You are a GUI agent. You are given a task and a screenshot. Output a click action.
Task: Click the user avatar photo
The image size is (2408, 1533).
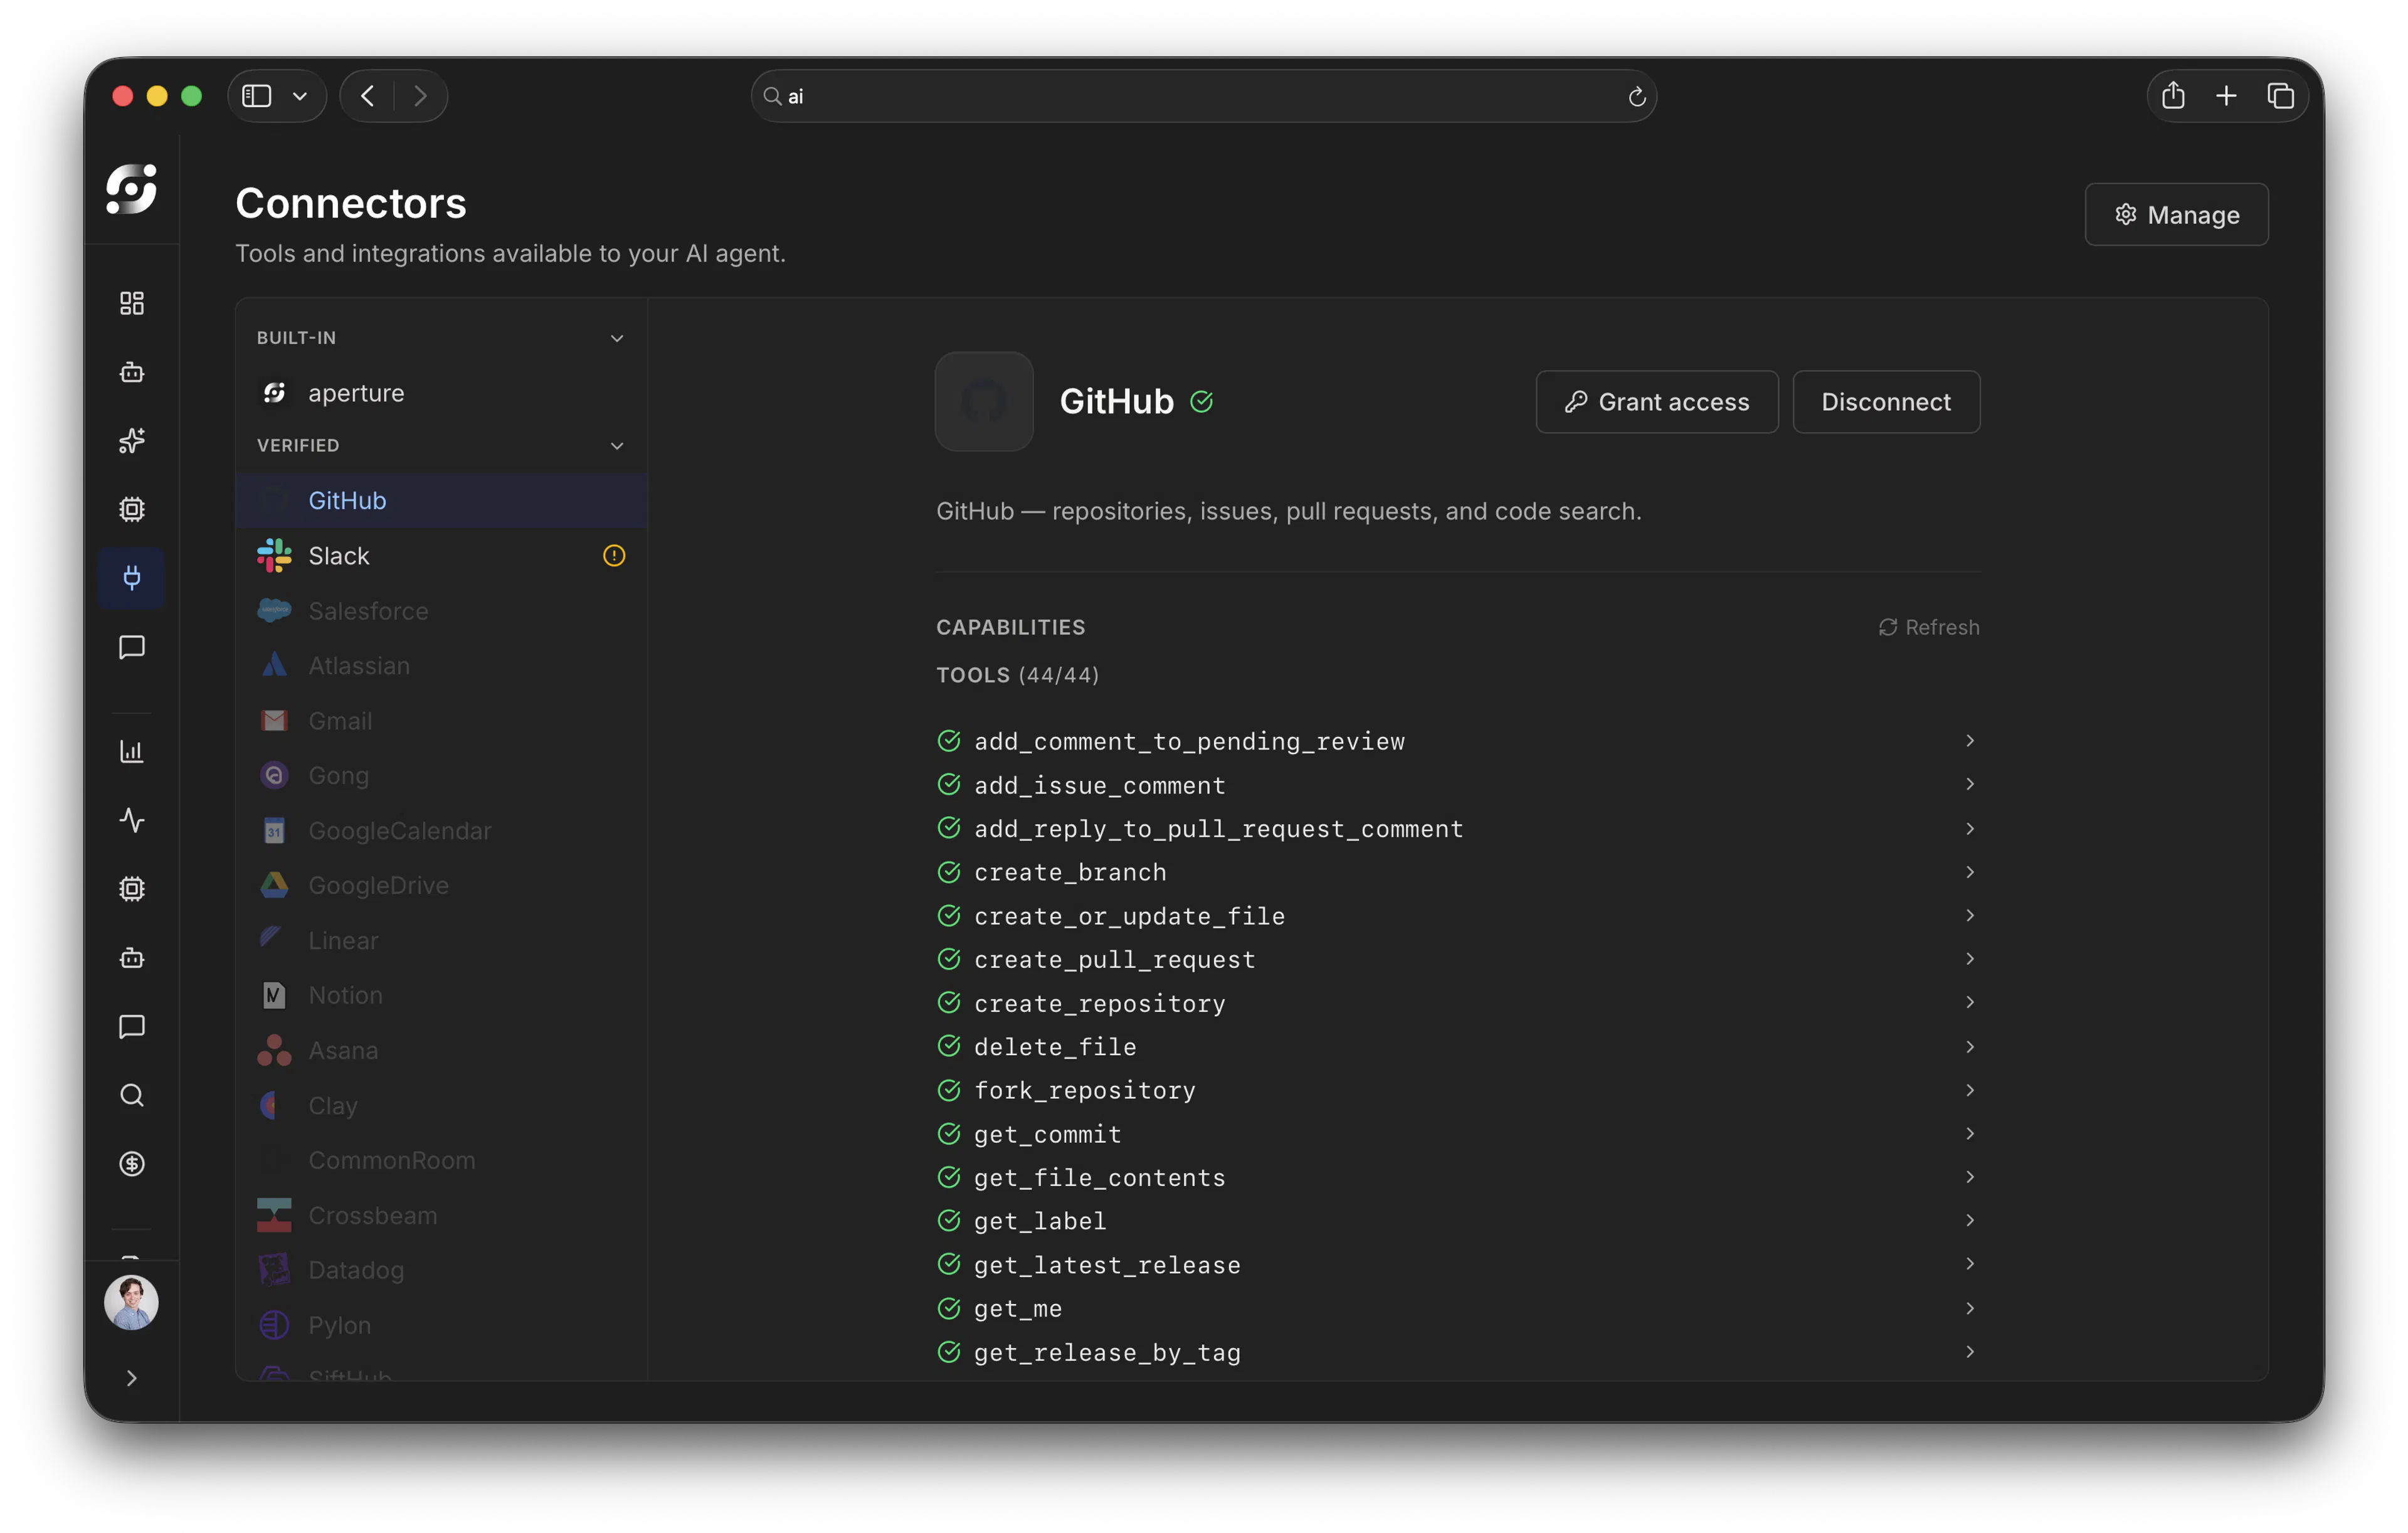tap(131, 1302)
